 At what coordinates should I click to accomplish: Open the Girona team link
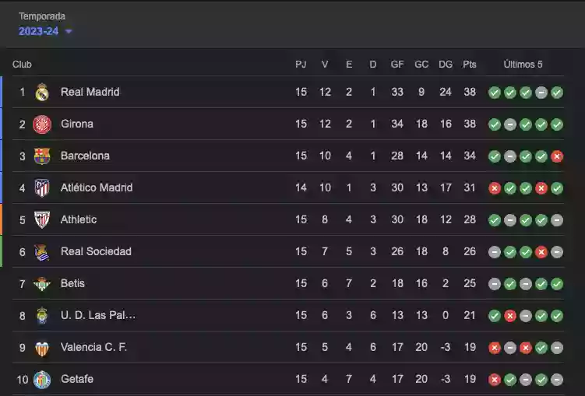click(x=77, y=124)
